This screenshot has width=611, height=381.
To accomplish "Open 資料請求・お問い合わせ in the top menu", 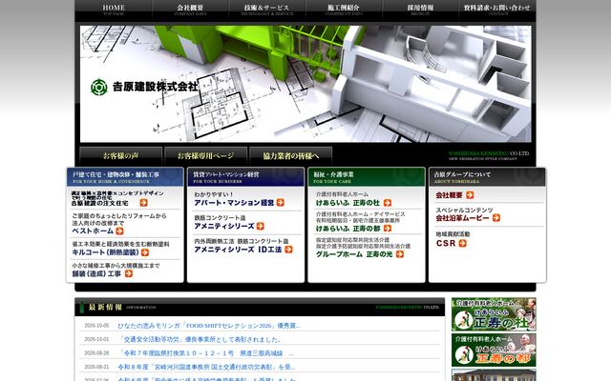I will click(497, 10).
